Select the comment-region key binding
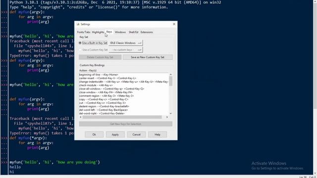 tap(124, 96)
